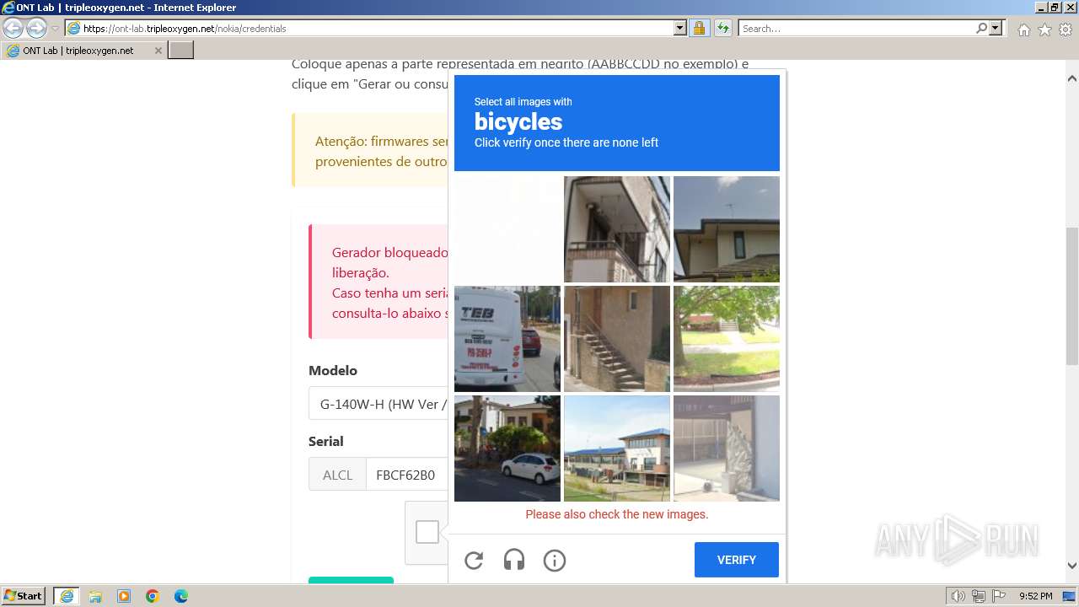Click the Serial input field FBCF62B0
The image size is (1079, 607).
point(407,475)
